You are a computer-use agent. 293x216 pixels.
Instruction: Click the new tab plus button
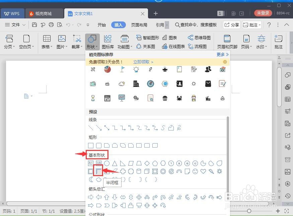(x=155, y=13)
